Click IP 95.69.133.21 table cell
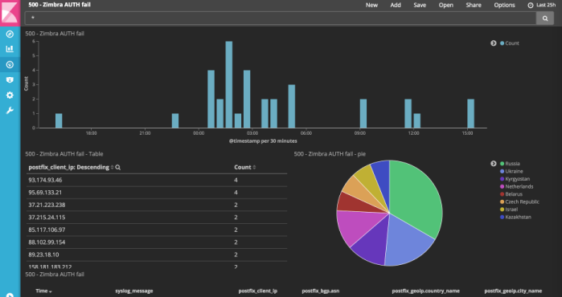The width and height of the screenshot is (562, 297). pos(45,193)
